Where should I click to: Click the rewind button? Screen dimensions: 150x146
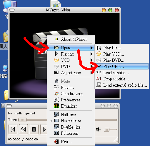click(x=24, y=129)
